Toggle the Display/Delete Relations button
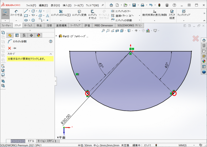The image size is (207, 147). [154, 13]
